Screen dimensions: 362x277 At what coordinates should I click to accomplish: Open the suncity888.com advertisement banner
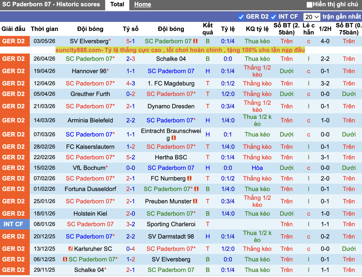[180, 50]
